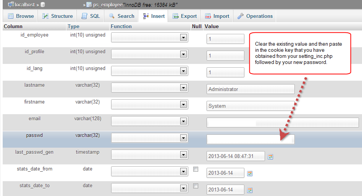This screenshot has height=196, width=362.
Task: Click the passwd column name
Action: [x=34, y=135]
